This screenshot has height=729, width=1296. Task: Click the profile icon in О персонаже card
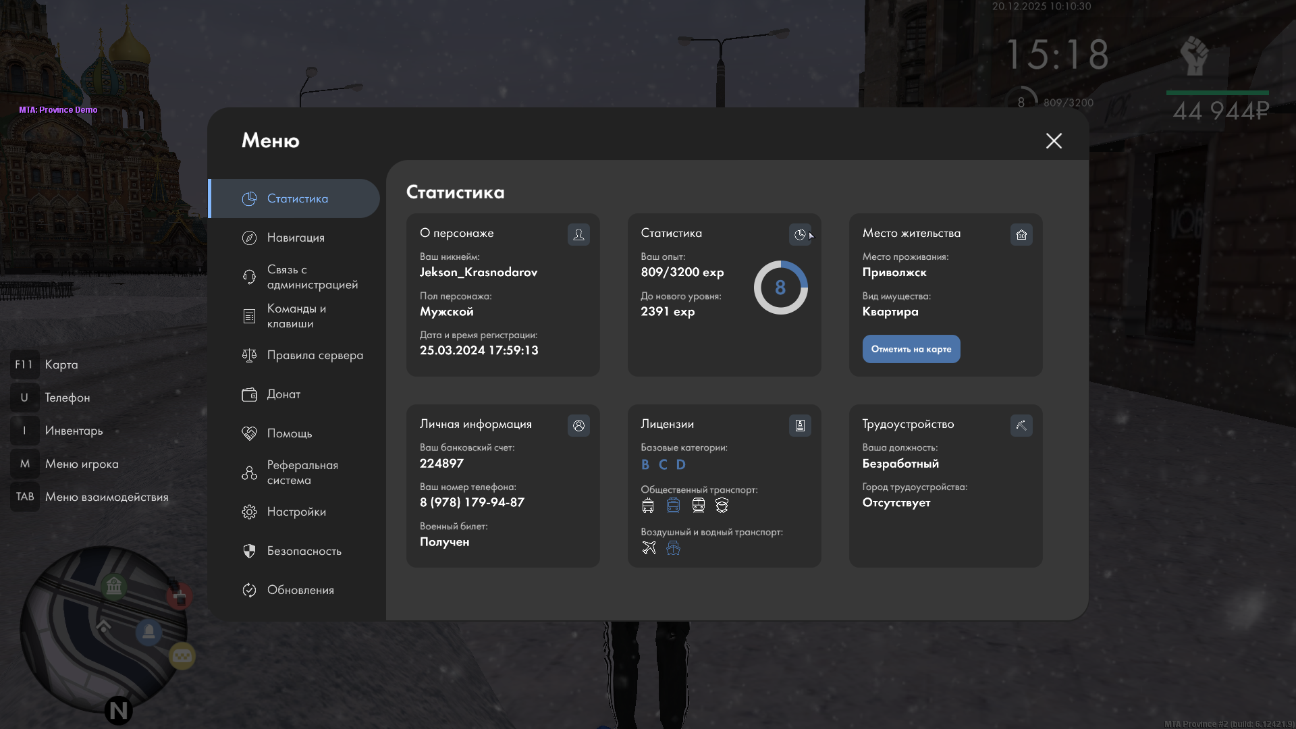[578, 234]
